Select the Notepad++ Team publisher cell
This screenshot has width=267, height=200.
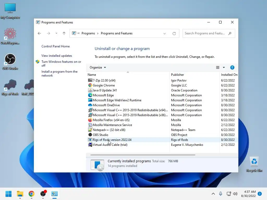[x=183, y=130]
